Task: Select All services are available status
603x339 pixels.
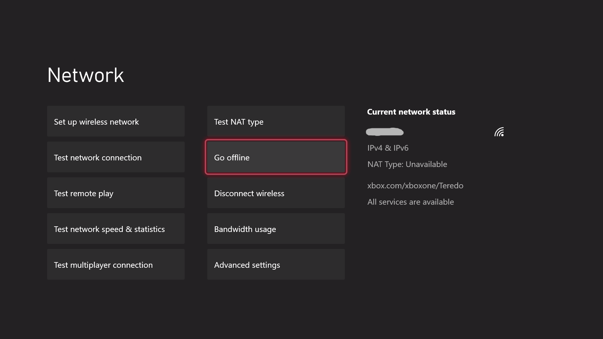Action: pos(410,202)
